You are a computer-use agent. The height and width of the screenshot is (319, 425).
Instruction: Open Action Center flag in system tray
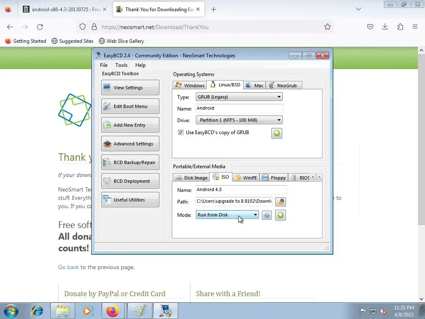point(363,311)
